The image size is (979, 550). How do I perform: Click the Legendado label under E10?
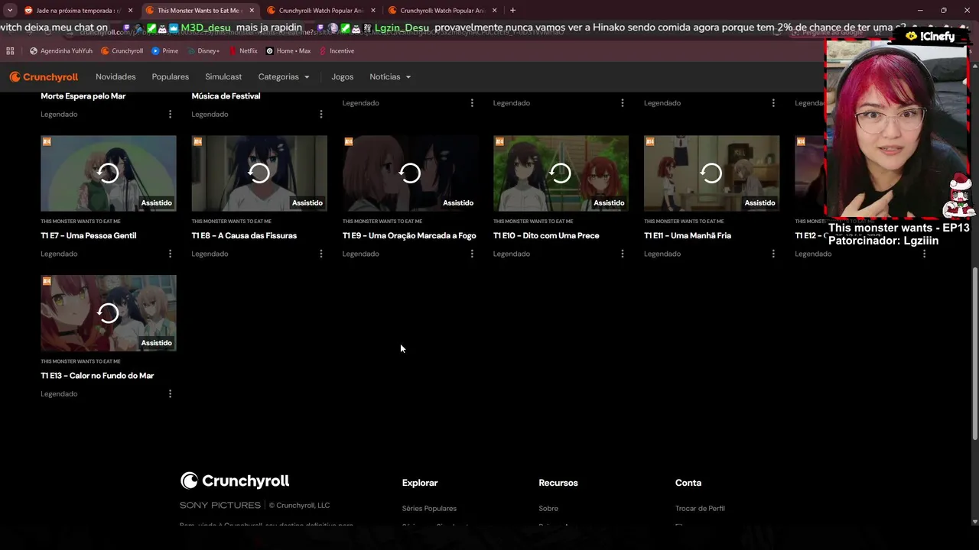point(512,254)
